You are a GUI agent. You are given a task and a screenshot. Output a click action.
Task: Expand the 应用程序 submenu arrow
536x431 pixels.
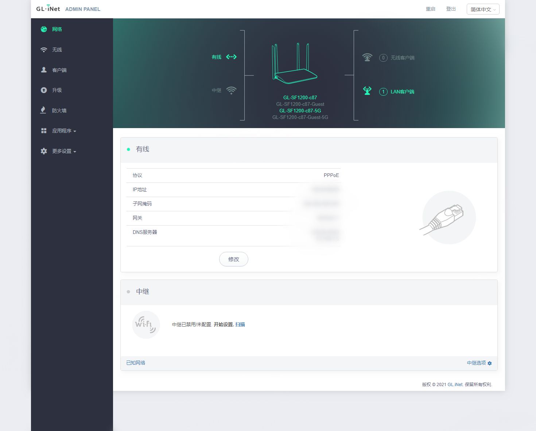pos(75,131)
